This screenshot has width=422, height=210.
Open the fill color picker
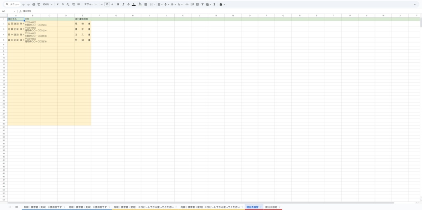pos(140,4)
